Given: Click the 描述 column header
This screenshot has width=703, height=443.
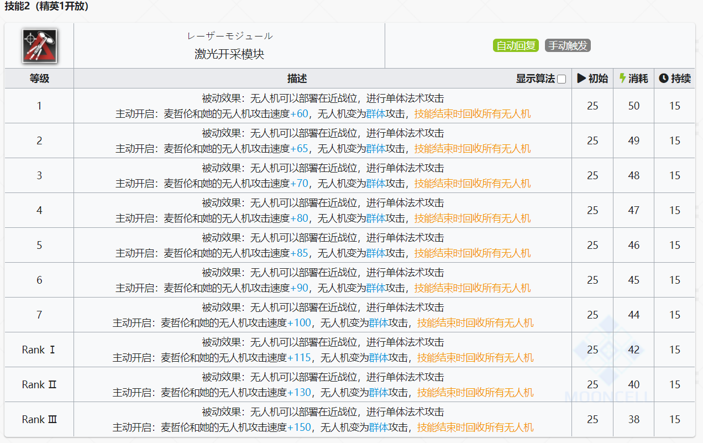Looking at the screenshot, I should tap(297, 79).
